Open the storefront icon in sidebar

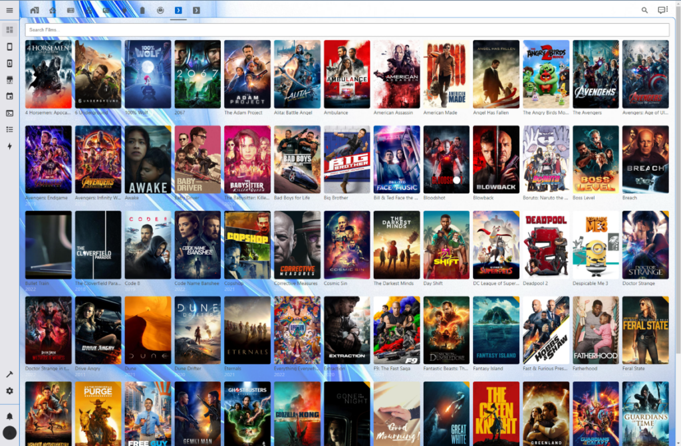[9, 80]
